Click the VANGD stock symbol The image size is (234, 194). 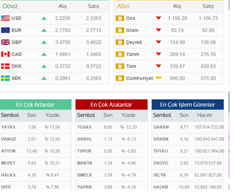point(8,139)
